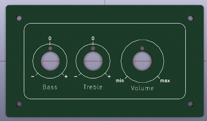Viewport: 207px width, 121px height.
Task: Click the large Bass knob hole
Action: click(x=50, y=61)
